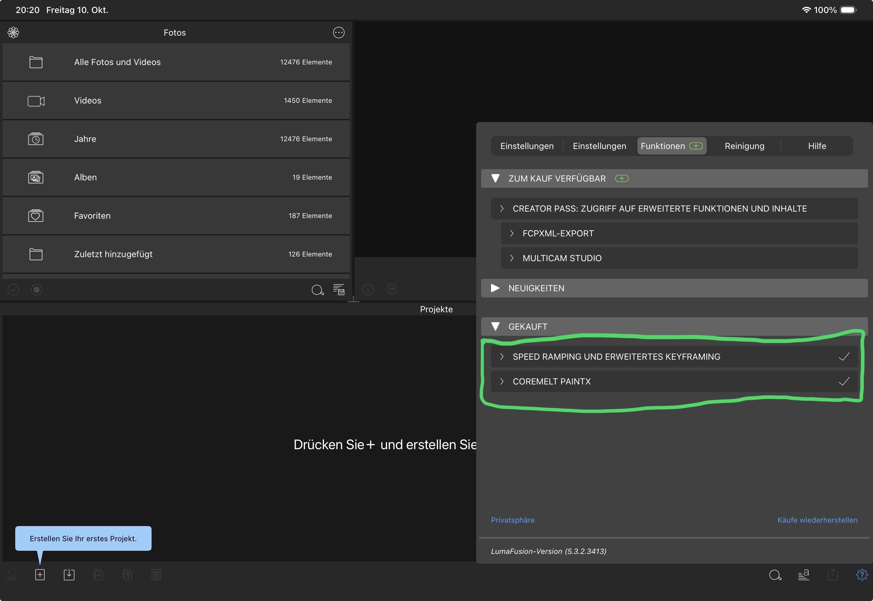This screenshot has width=873, height=601.
Task: Click the Käufe wiederherstellen link
Action: coord(817,520)
